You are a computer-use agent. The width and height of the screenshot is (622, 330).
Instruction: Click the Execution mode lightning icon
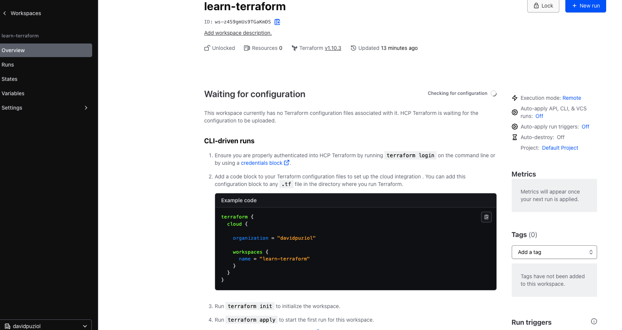[x=515, y=98]
